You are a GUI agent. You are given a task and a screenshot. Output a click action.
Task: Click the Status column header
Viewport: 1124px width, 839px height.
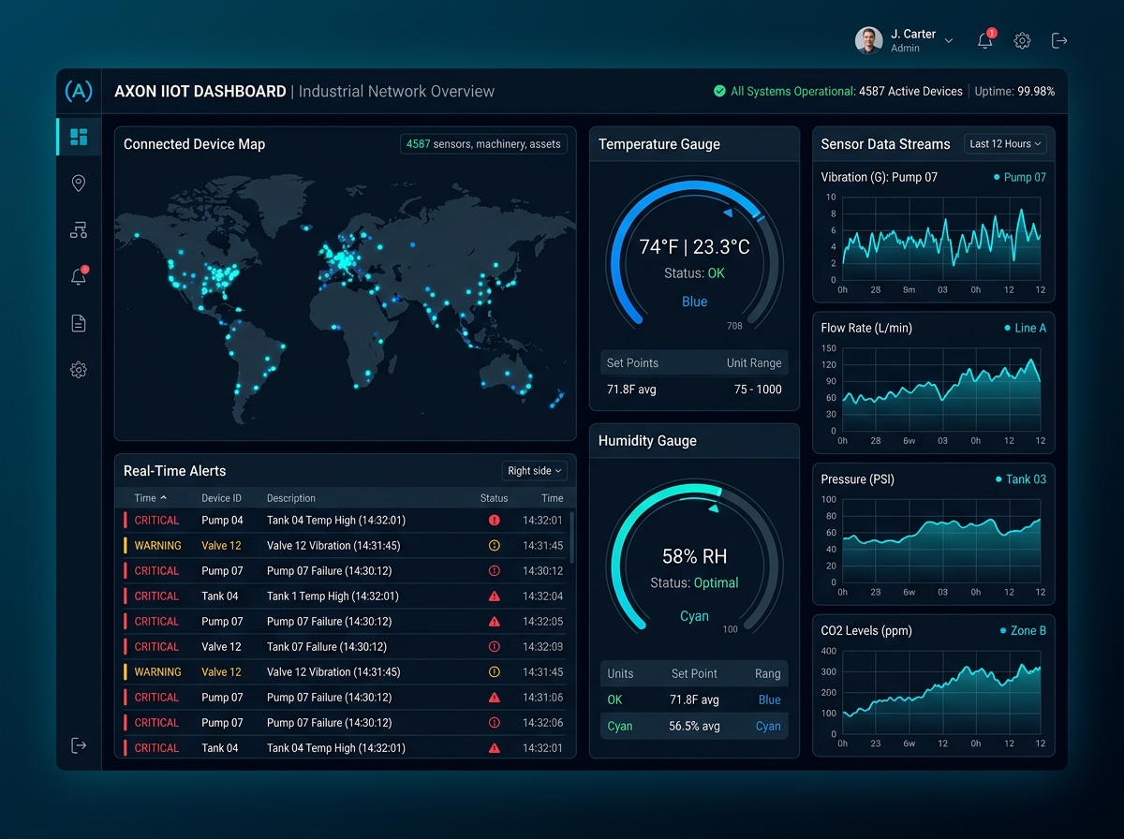[x=494, y=498]
